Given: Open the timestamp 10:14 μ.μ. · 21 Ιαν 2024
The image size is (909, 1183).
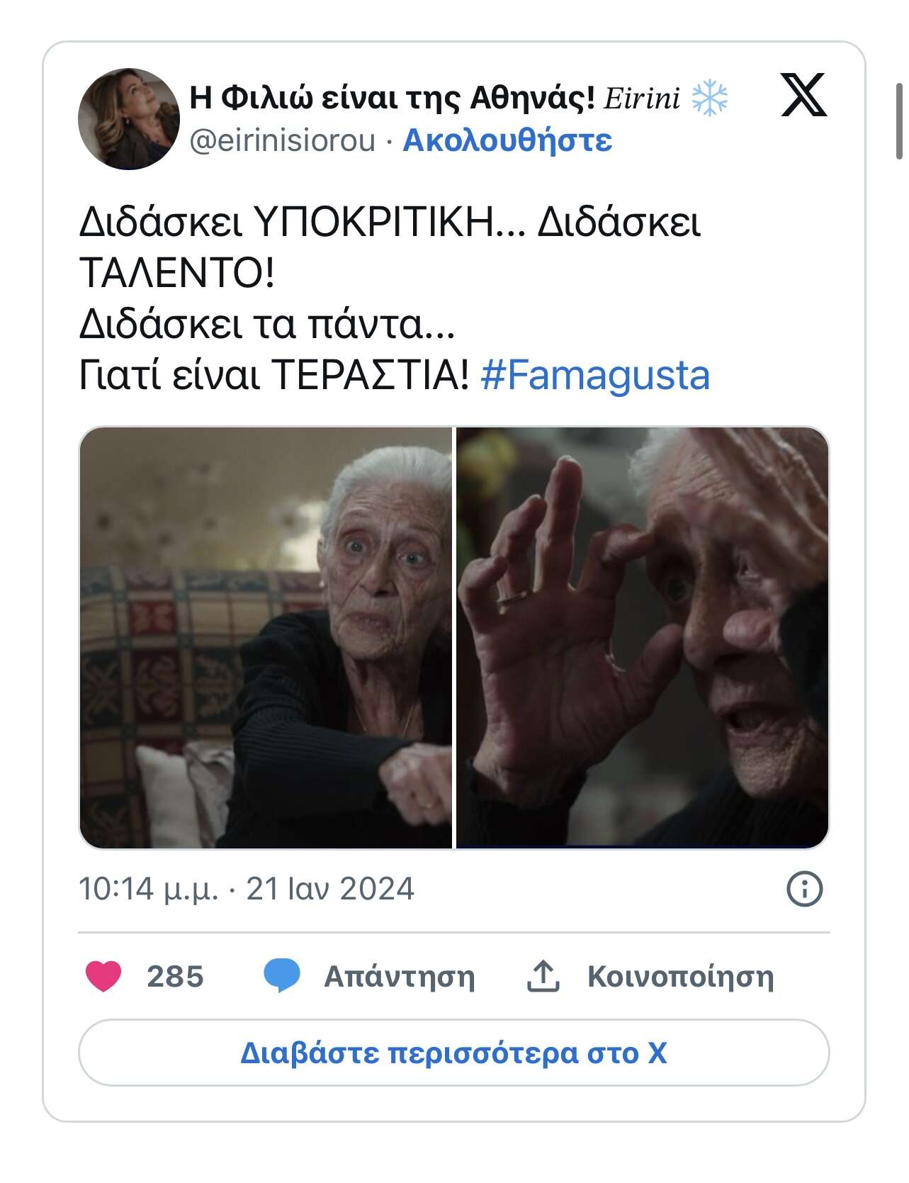Looking at the screenshot, I should [x=247, y=889].
